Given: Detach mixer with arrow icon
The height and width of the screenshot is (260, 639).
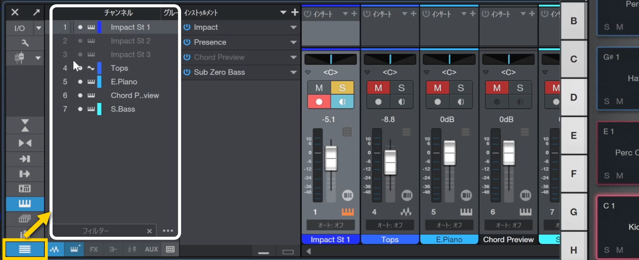Looking at the screenshot, I should [x=36, y=12].
